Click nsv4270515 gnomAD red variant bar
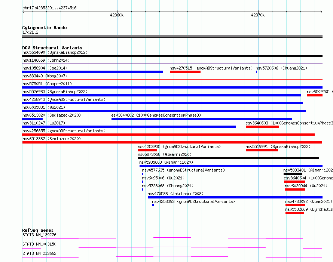 pos(185,72)
